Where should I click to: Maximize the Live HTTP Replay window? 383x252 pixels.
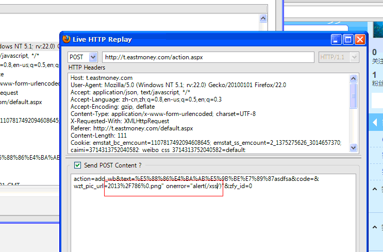(x=348, y=39)
